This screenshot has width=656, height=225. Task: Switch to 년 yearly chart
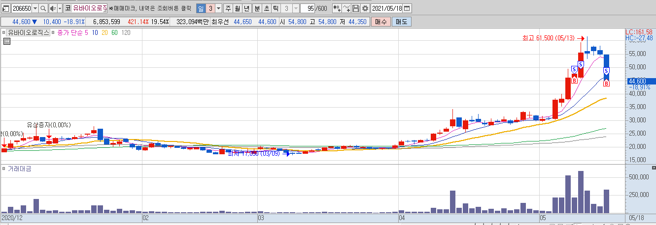click(x=247, y=8)
